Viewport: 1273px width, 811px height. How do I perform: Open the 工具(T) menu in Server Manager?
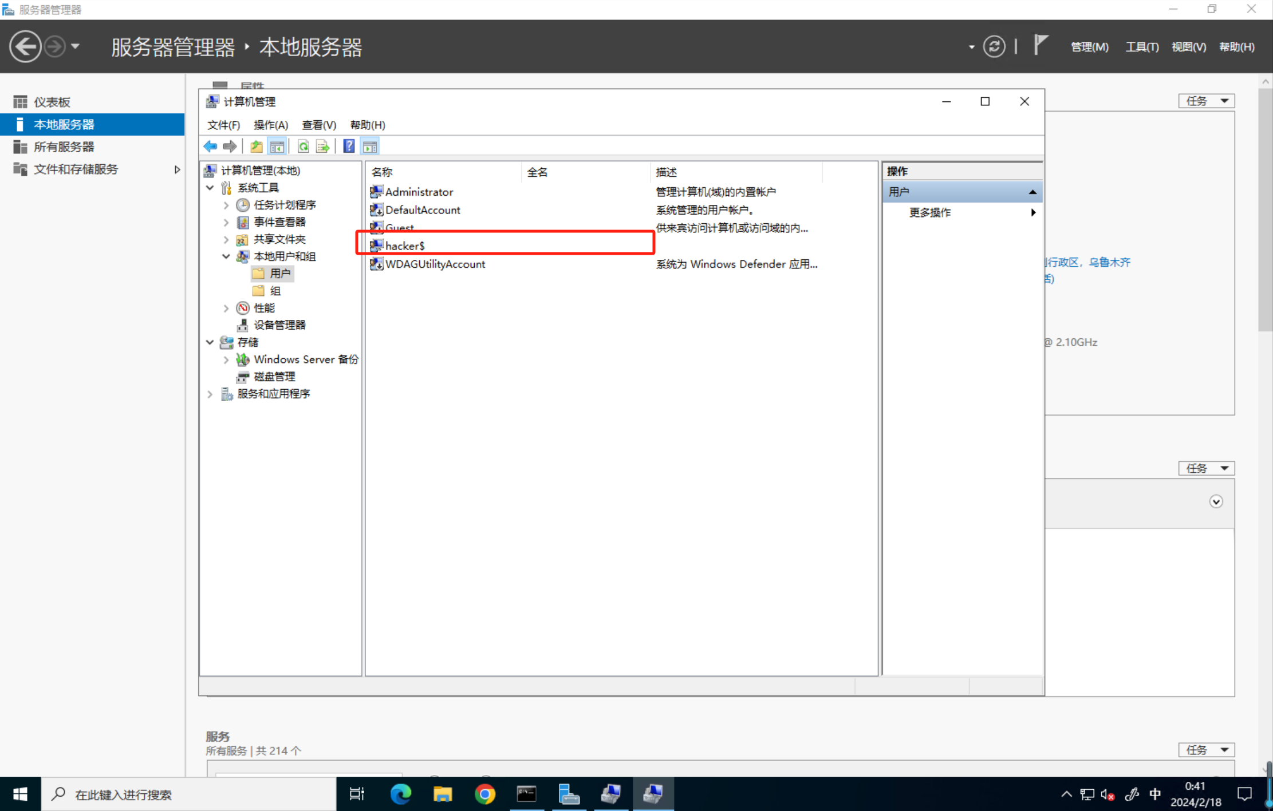[1141, 47]
